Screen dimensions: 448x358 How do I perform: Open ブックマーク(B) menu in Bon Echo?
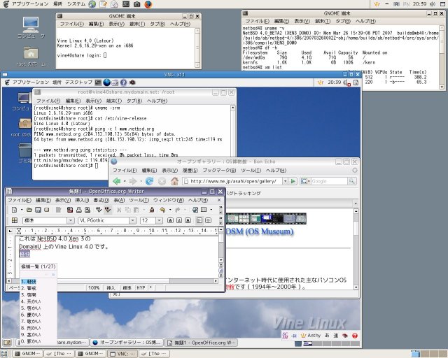tap(219, 171)
